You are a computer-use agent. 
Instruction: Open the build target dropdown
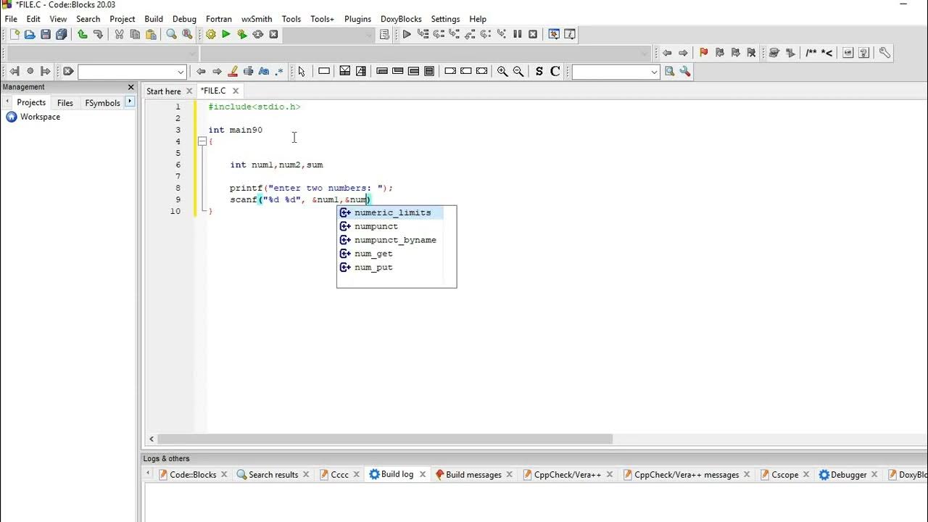[x=369, y=34]
